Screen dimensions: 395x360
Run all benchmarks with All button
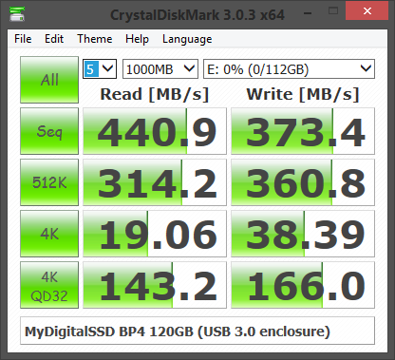click(x=49, y=80)
